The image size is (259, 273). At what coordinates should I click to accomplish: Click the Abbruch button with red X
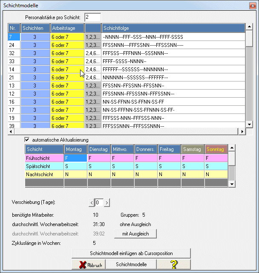(x=89, y=264)
